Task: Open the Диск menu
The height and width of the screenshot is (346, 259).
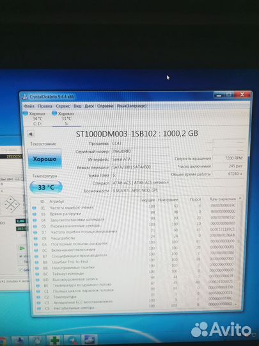Action: click(89, 106)
